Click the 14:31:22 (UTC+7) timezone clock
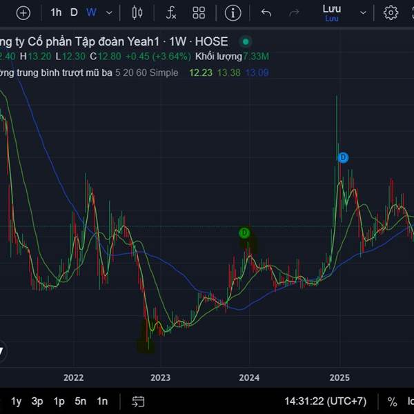The height and width of the screenshot is (414, 414). click(x=325, y=402)
